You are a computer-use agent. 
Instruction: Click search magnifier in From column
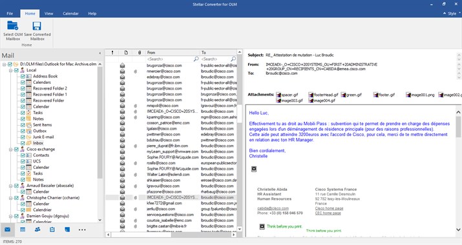[196, 59]
